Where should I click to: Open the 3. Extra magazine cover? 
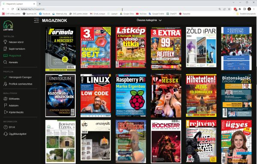166,49
